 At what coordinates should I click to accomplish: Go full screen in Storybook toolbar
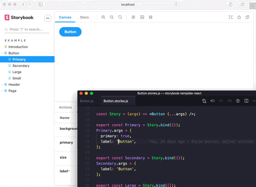pos(230,17)
